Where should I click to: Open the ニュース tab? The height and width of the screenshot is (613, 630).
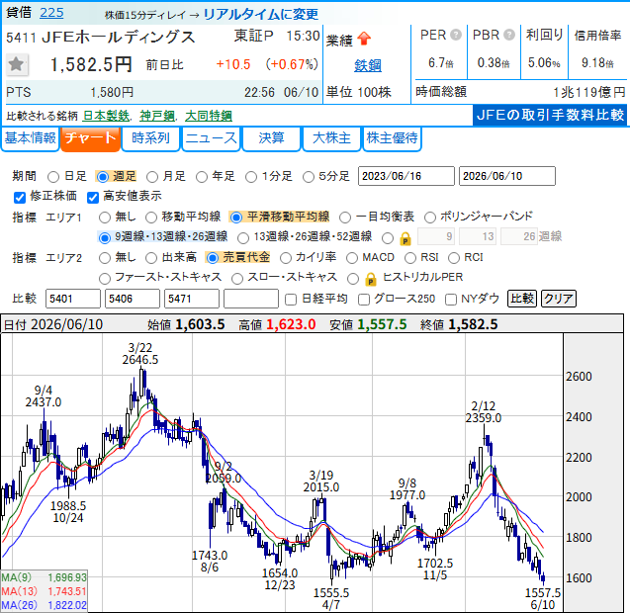pos(211,138)
